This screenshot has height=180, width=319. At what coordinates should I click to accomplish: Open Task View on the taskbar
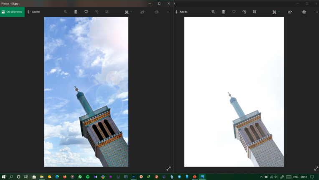(26, 177)
